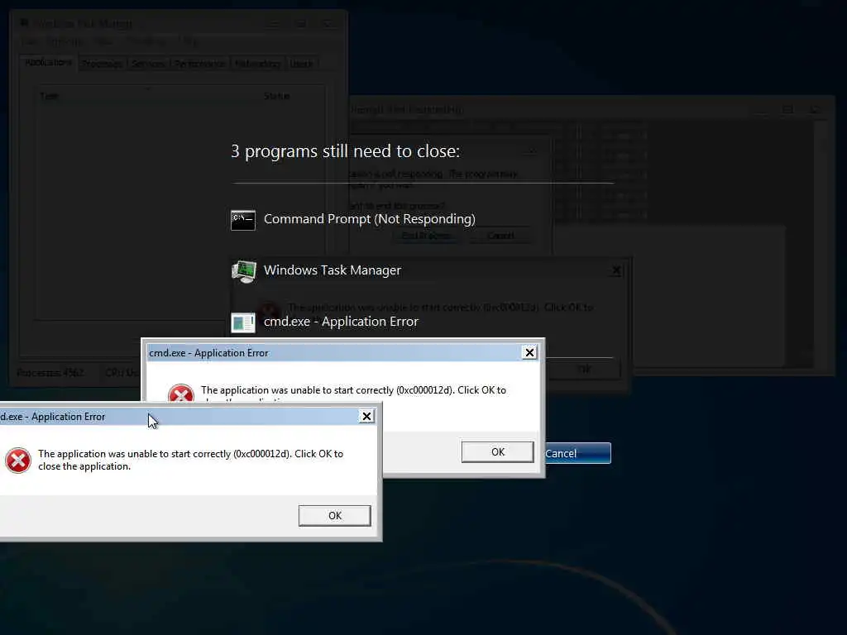Open Performance tab in dimmed Task Manager
This screenshot has width=847, height=635.
pos(200,64)
